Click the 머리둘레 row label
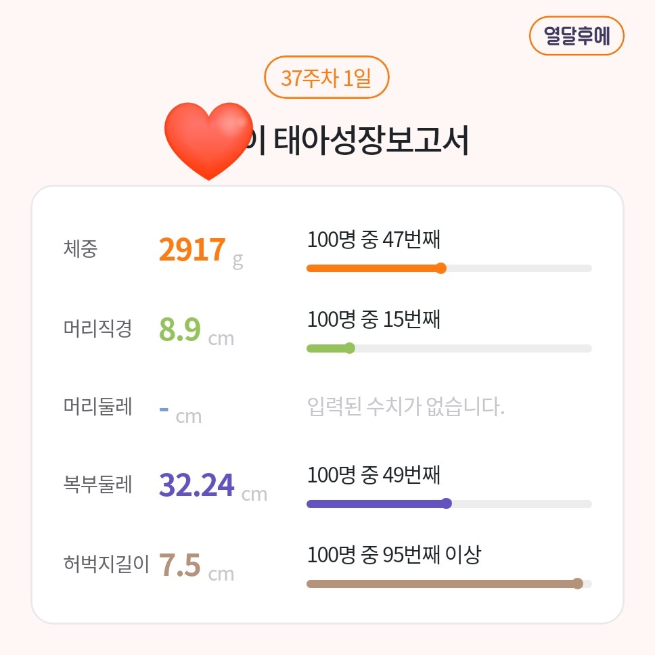This screenshot has width=655, height=655. tap(97, 407)
